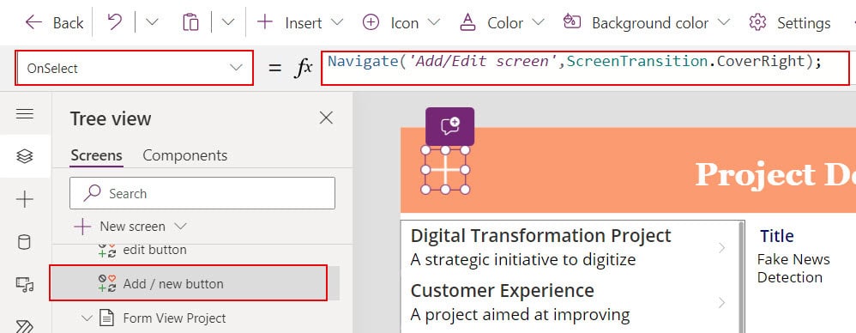The image size is (856, 333).
Task: Select the Fake News Detection text
Action: 793,268
